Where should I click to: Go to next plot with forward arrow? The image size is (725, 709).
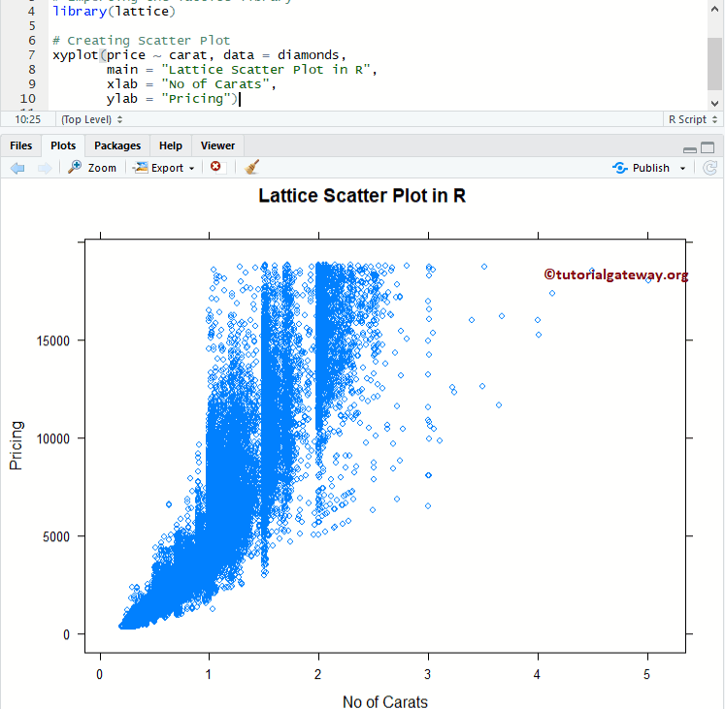click(45, 168)
